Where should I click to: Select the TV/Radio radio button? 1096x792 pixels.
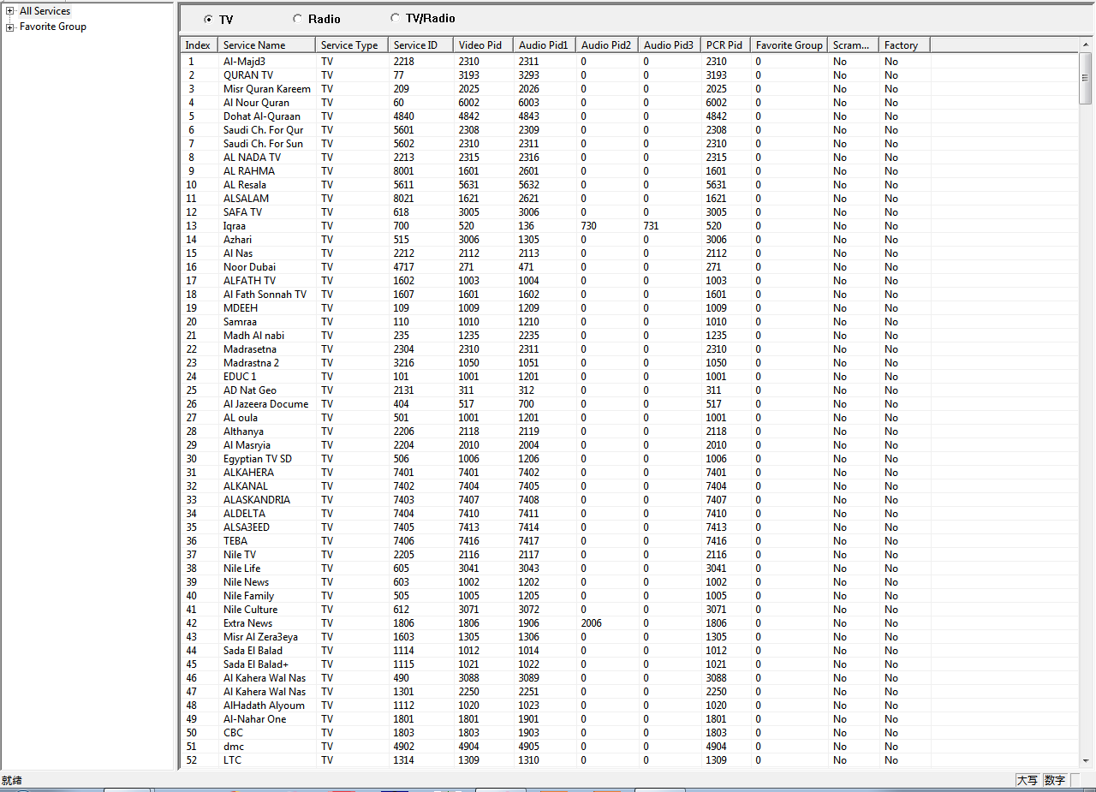395,17
